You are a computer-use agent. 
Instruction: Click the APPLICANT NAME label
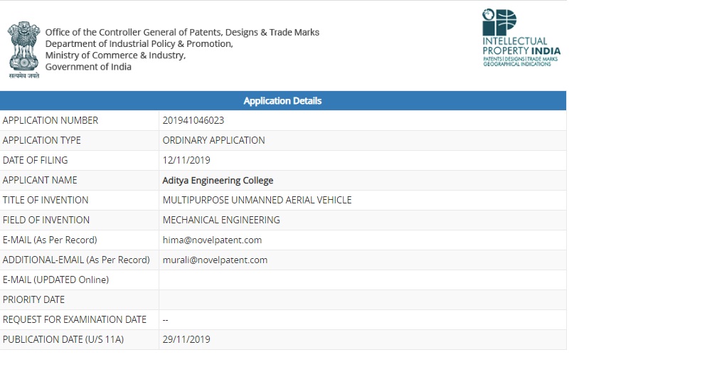(x=40, y=181)
